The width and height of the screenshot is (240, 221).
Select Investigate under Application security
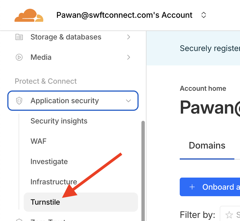tap(49, 162)
